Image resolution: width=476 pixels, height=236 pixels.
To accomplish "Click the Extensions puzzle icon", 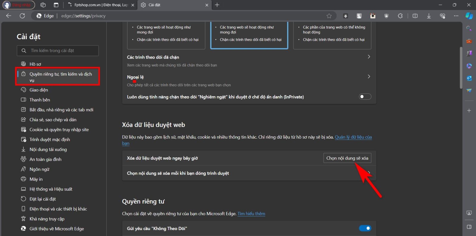I will (x=400, y=16).
